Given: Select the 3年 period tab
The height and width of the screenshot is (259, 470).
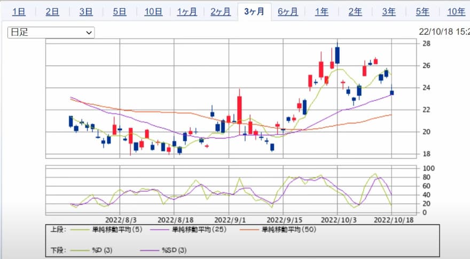Looking at the screenshot, I should [x=389, y=12].
